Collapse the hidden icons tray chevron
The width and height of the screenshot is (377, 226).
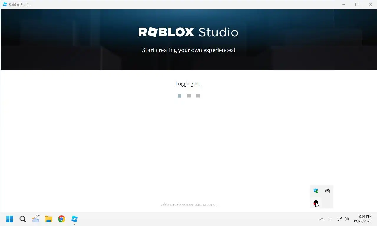[322, 219]
